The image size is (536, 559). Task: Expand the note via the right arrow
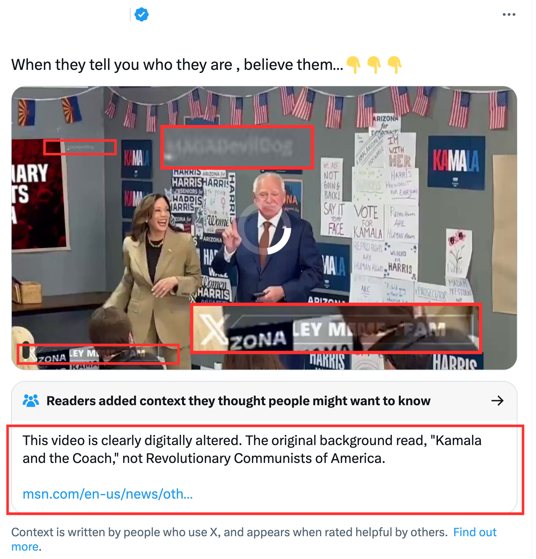click(x=497, y=401)
